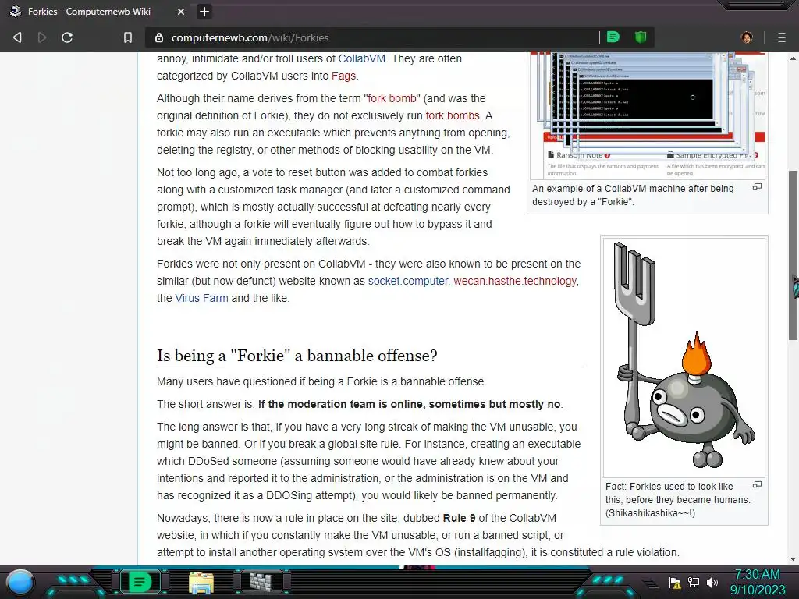Go back with the browser back arrow

[x=17, y=37]
